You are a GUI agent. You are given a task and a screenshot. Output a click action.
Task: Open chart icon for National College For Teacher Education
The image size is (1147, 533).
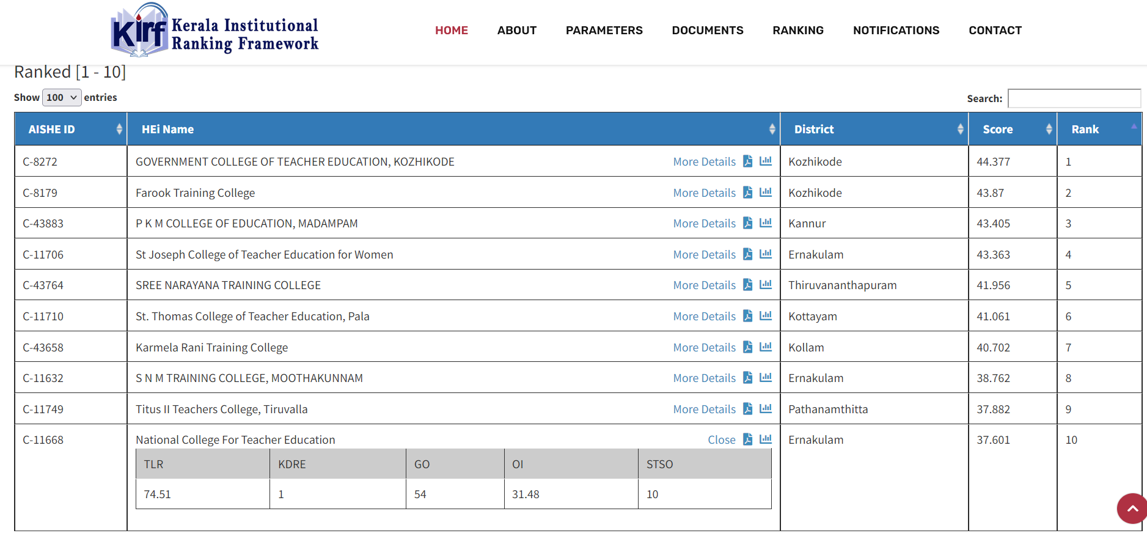tap(766, 439)
